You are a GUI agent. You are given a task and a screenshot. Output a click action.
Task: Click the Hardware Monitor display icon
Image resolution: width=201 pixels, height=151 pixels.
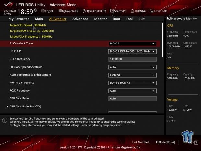coord(169,19)
